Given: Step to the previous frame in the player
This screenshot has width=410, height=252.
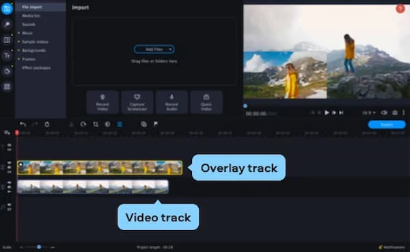Looking at the screenshot, I should (x=319, y=112).
